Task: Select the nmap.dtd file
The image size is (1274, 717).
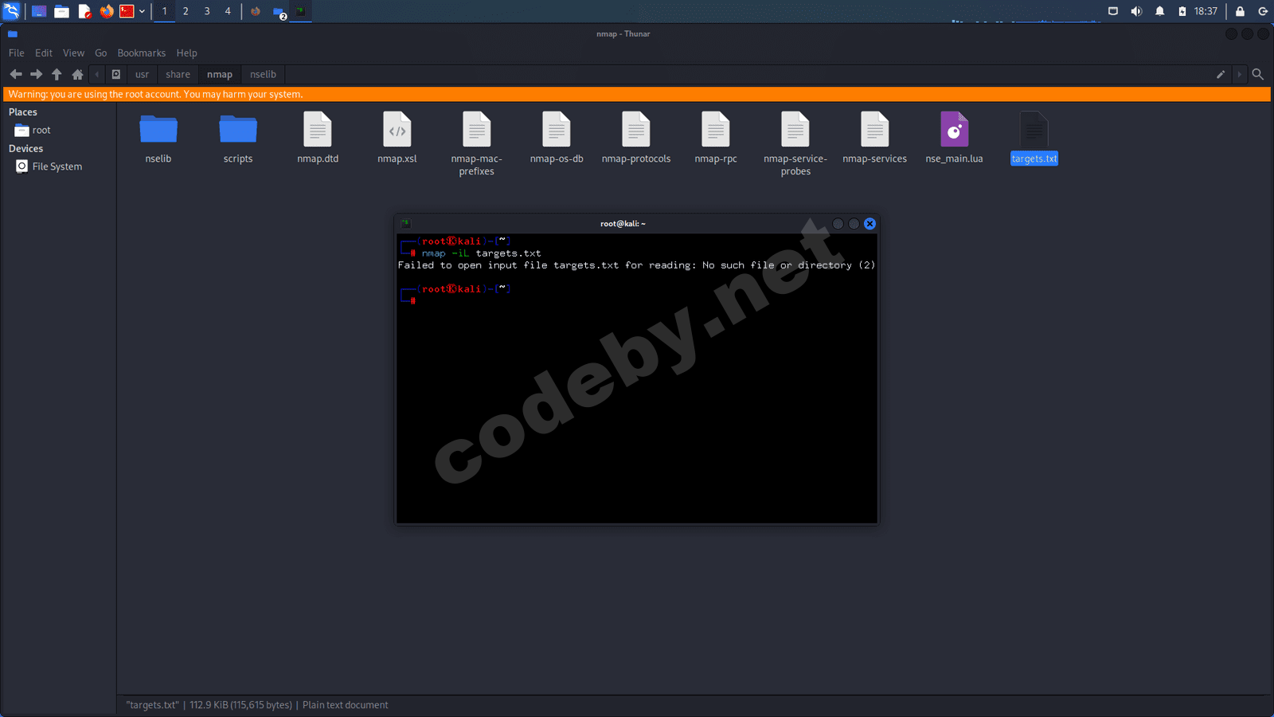Action: [x=318, y=139]
